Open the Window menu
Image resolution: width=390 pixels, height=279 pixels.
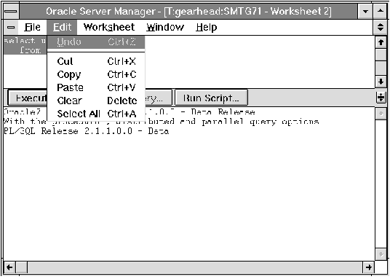point(165,27)
